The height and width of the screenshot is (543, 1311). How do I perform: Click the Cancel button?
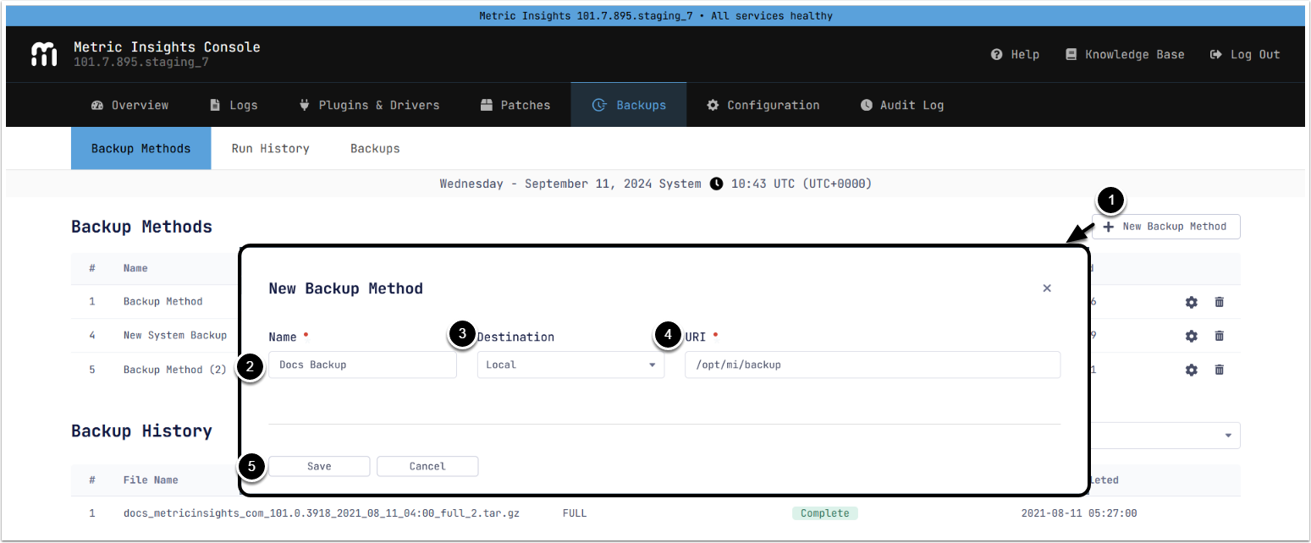[427, 466]
